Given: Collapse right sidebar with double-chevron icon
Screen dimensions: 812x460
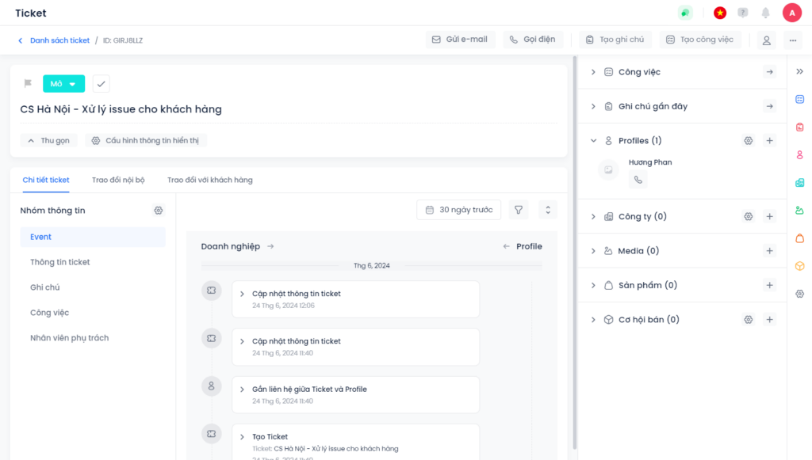Looking at the screenshot, I should pos(799,72).
